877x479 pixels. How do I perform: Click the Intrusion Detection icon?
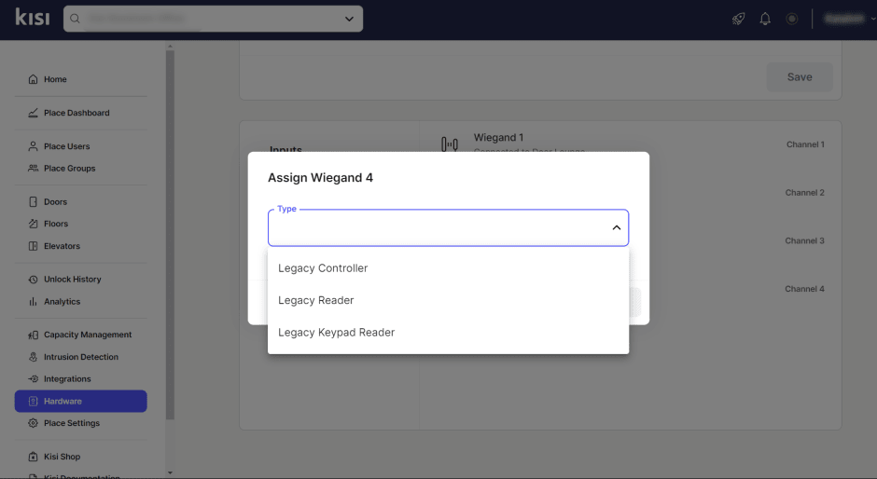33,357
